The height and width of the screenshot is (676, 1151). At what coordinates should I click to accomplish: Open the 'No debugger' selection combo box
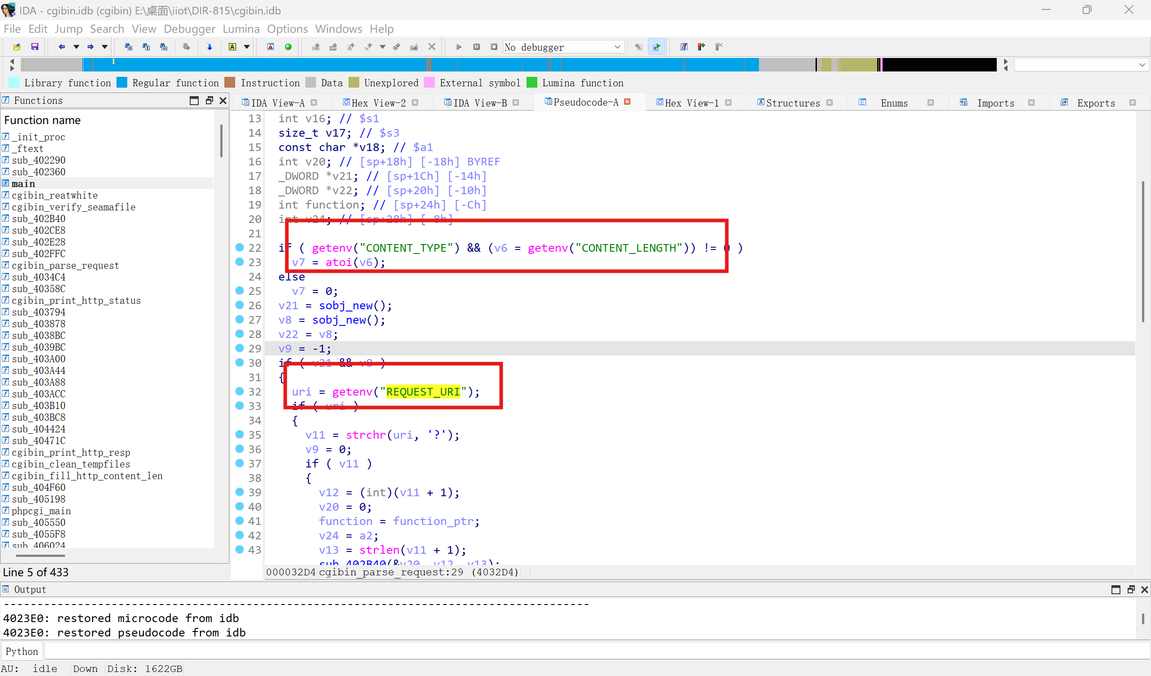[564, 47]
